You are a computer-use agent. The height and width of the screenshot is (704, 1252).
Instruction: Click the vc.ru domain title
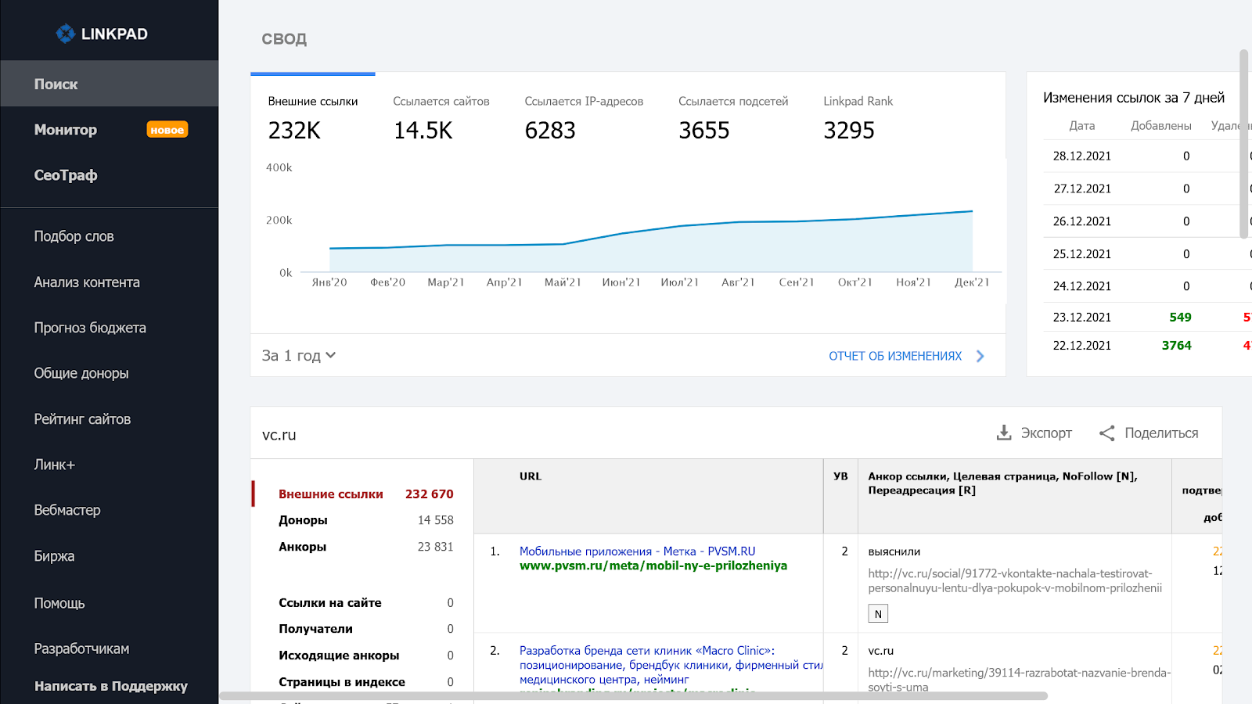(279, 435)
